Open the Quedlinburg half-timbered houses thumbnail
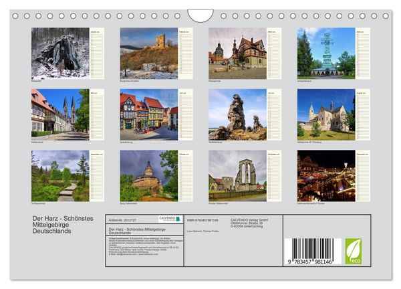 point(149,114)
